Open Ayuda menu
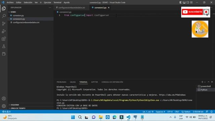Viewport: 215px width, 121px height. (67, 2)
